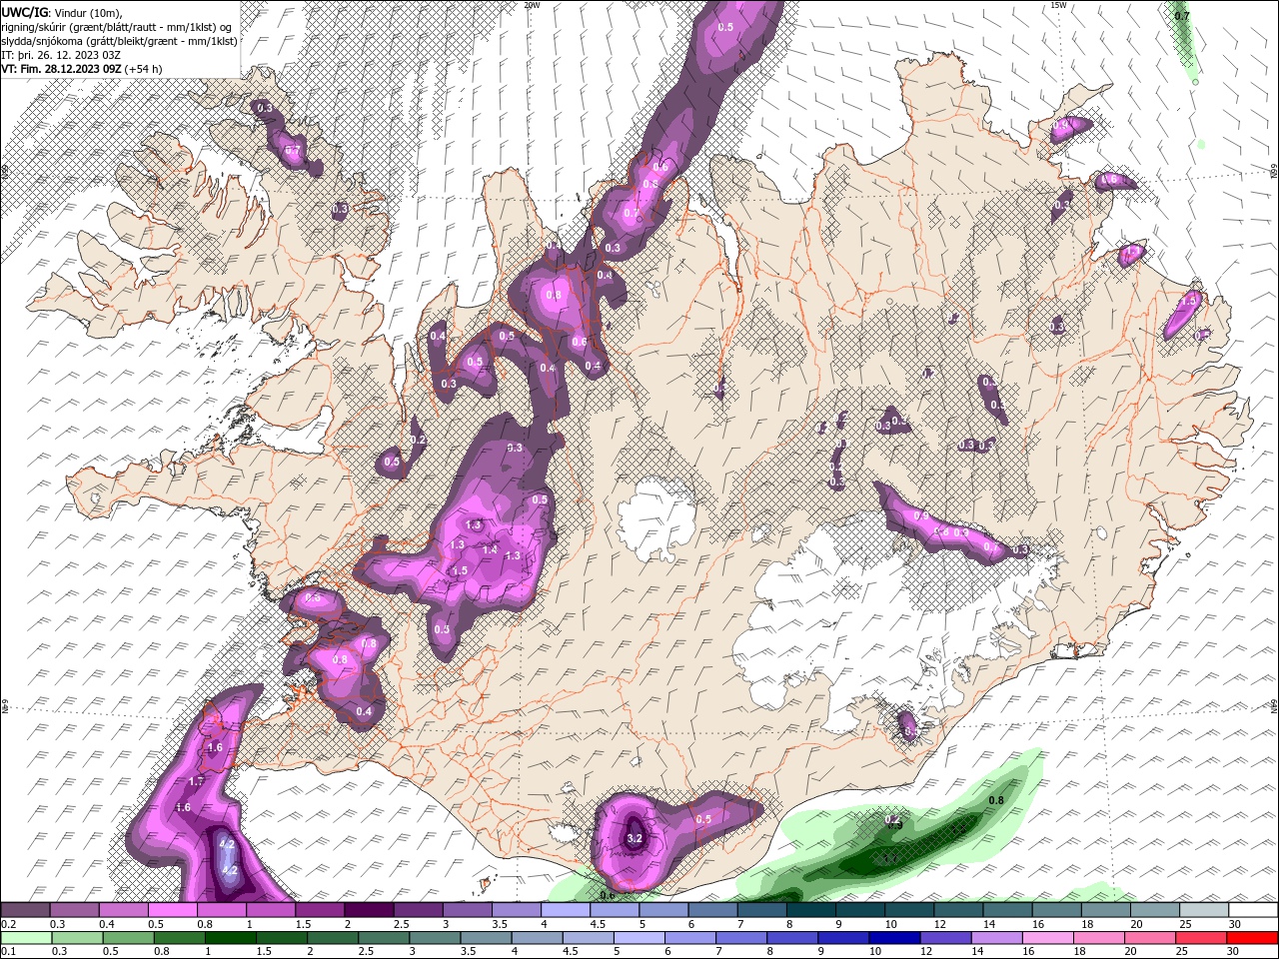This screenshot has height=959, width=1279.
Task: Click the dark green lower swatch labeled 1
Action: 229,938
